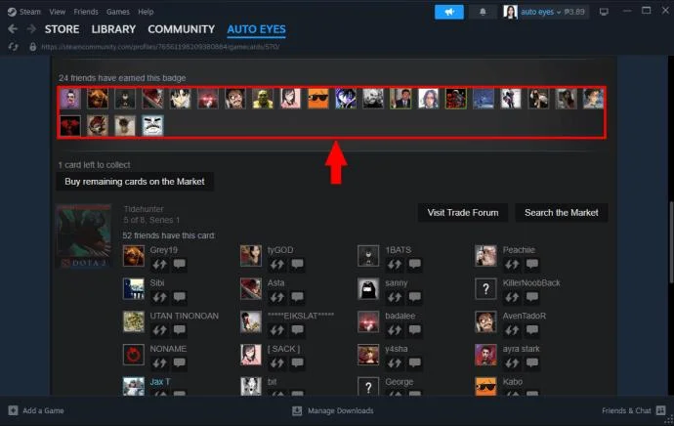Click the trade icon under y4sha
Screen dimensions: 674x426
pyautogui.click(x=395, y=363)
